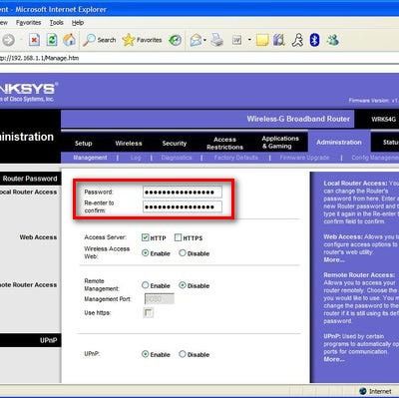Click the Management Port field
This screenshot has width=399, height=398.
pos(160,298)
